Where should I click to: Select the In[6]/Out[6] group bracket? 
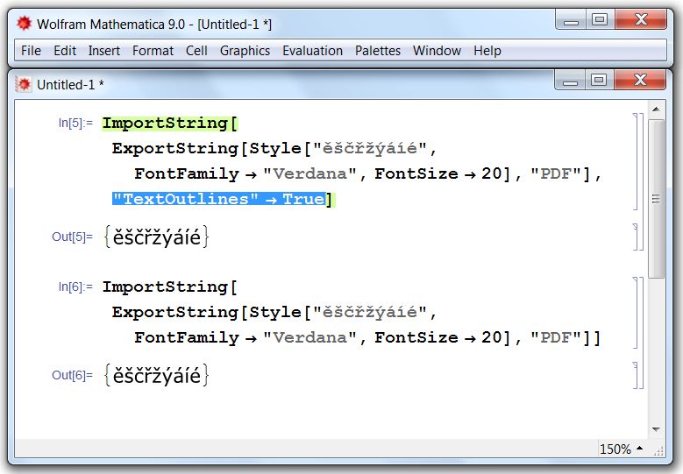pos(641,333)
